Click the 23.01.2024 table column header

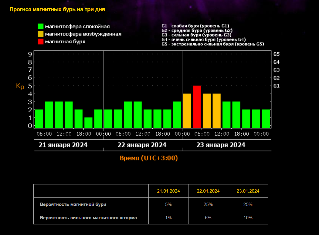coord(248,191)
